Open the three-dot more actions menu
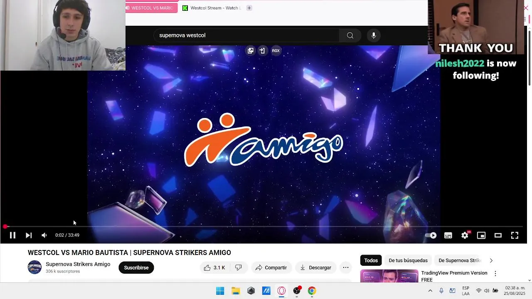Image resolution: width=532 pixels, height=299 pixels. coord(346,268)
